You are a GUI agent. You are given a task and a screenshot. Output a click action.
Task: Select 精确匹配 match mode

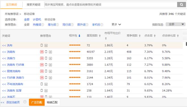tap(52, 102)
